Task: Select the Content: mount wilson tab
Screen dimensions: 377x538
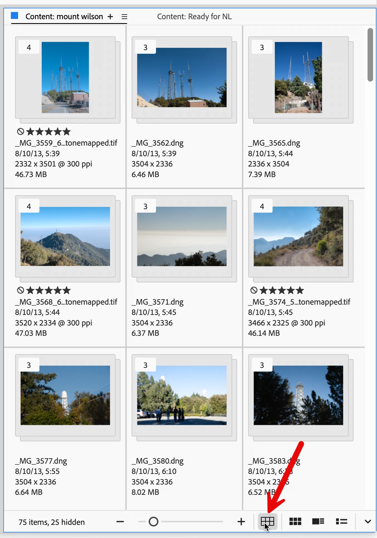Action: (x=64, y=17)
